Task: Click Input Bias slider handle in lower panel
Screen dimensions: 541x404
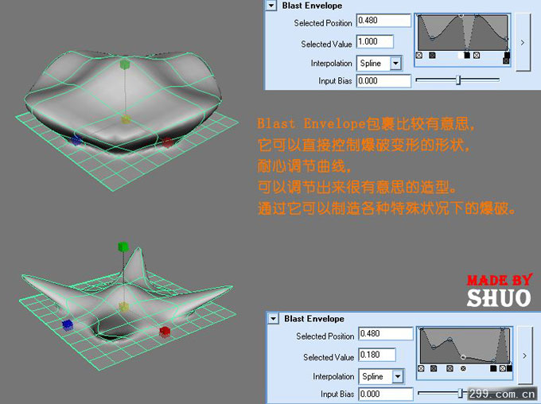Action: 461,393
